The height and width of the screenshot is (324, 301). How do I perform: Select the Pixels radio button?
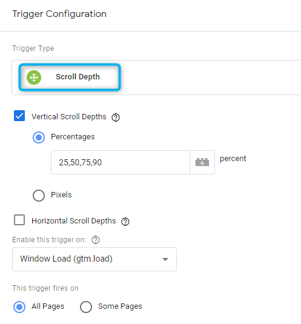[39, 196]
